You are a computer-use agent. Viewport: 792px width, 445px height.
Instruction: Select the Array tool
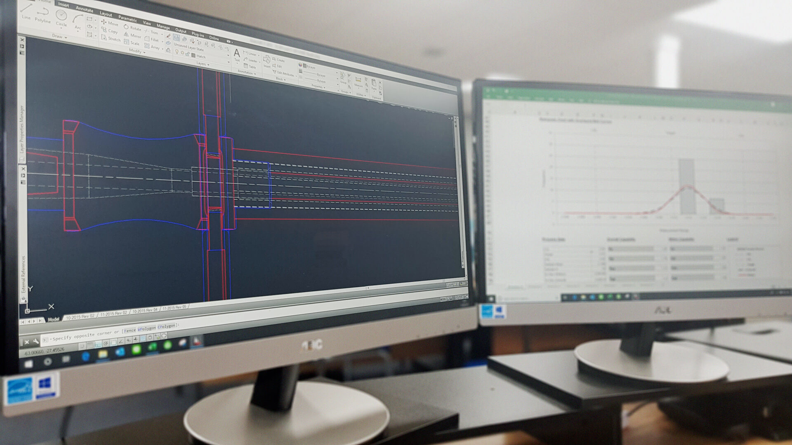(152, 47)
